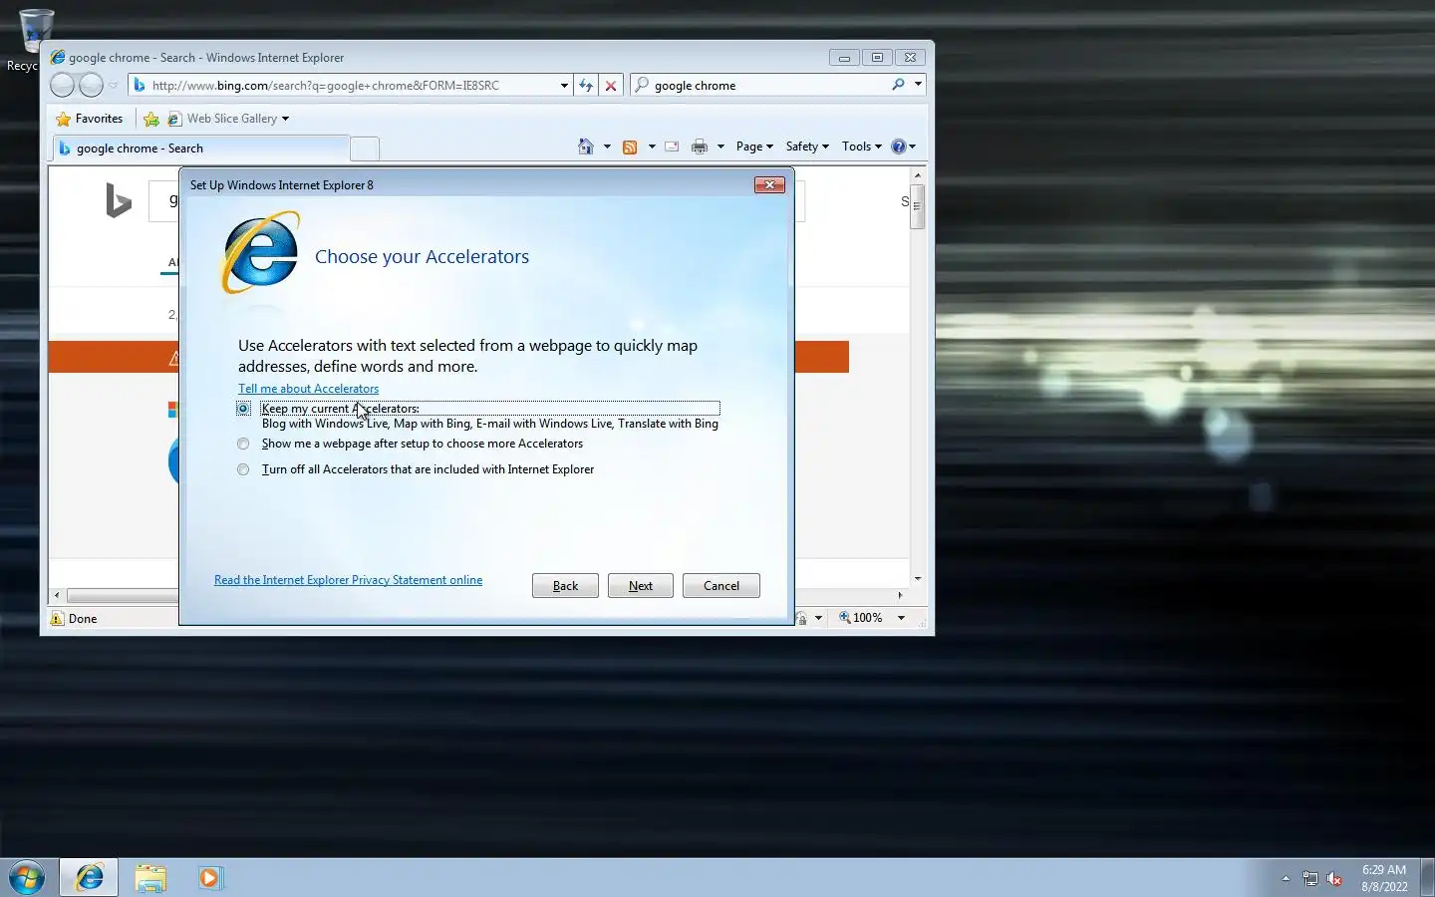The width and height of the screenshot is (1435, 897).
Task: Click the zoom level 100% button
Action: 862,618
